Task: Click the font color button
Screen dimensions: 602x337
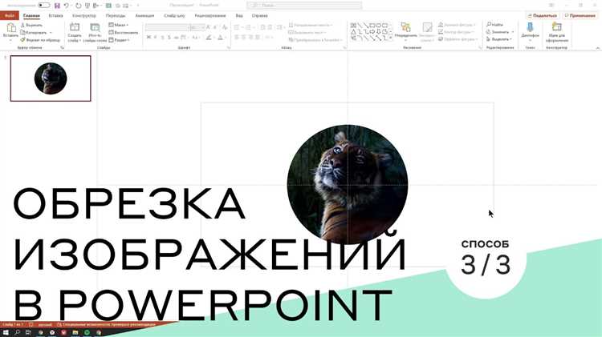Action: (222, 38)
